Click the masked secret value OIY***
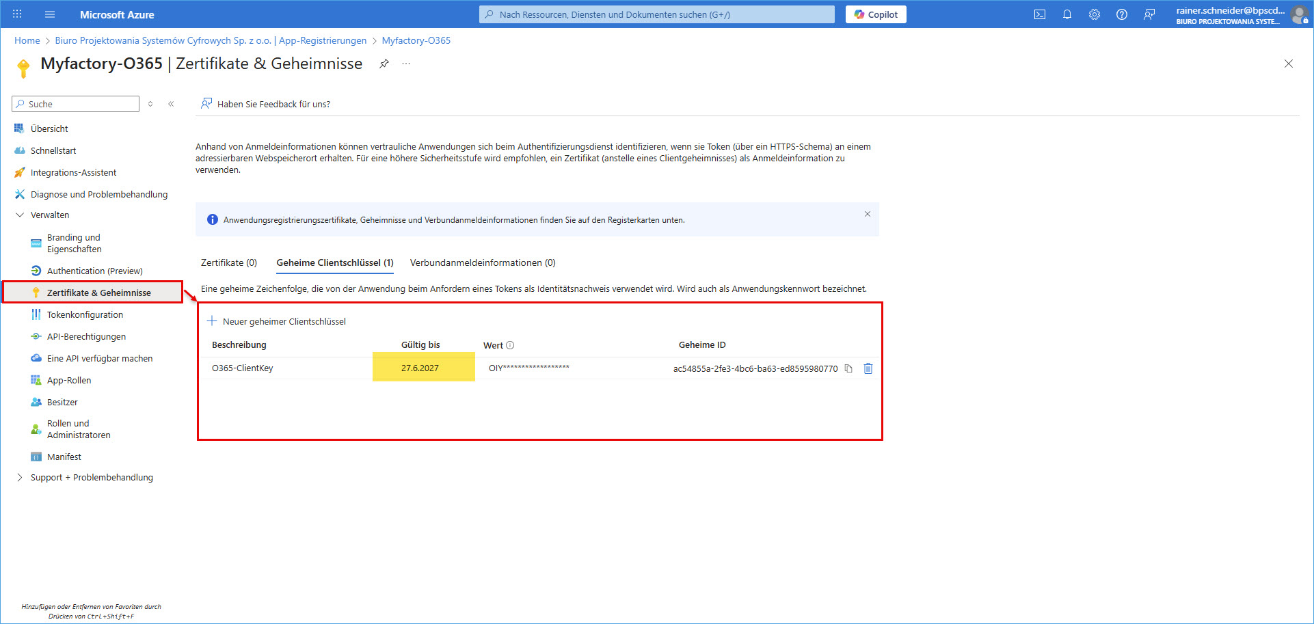This screenshot has width=1314, height=624. point(529,368)
